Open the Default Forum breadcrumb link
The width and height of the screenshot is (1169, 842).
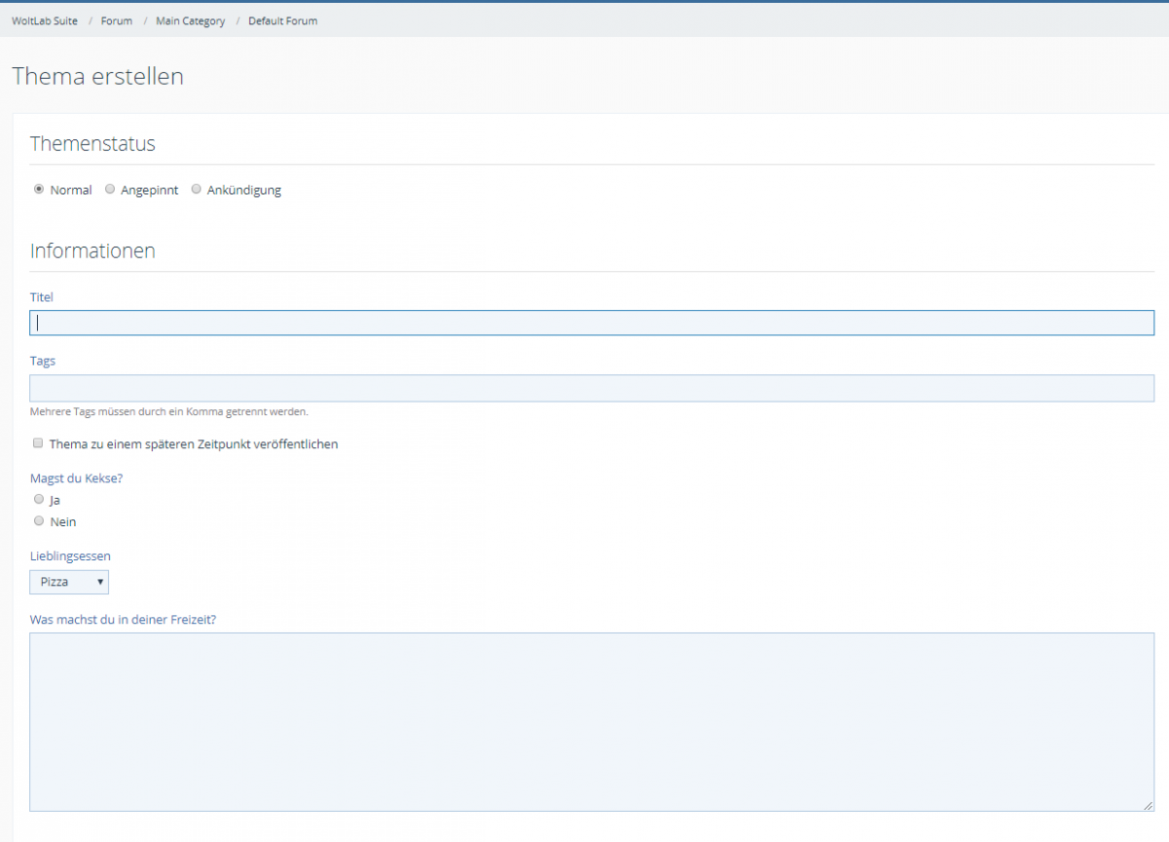coord(283,20)
